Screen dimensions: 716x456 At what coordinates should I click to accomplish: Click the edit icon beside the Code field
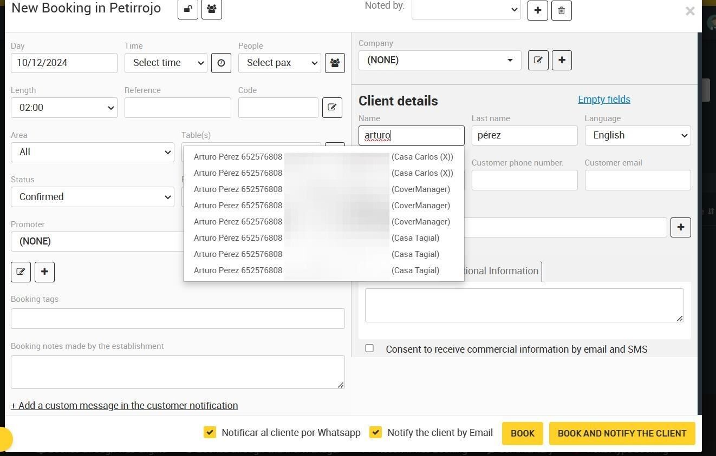pyautogui.click(x=332, y=107)
